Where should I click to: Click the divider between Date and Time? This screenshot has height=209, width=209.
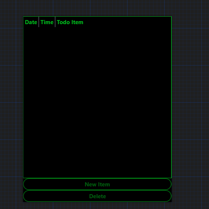tap(39, 22)
